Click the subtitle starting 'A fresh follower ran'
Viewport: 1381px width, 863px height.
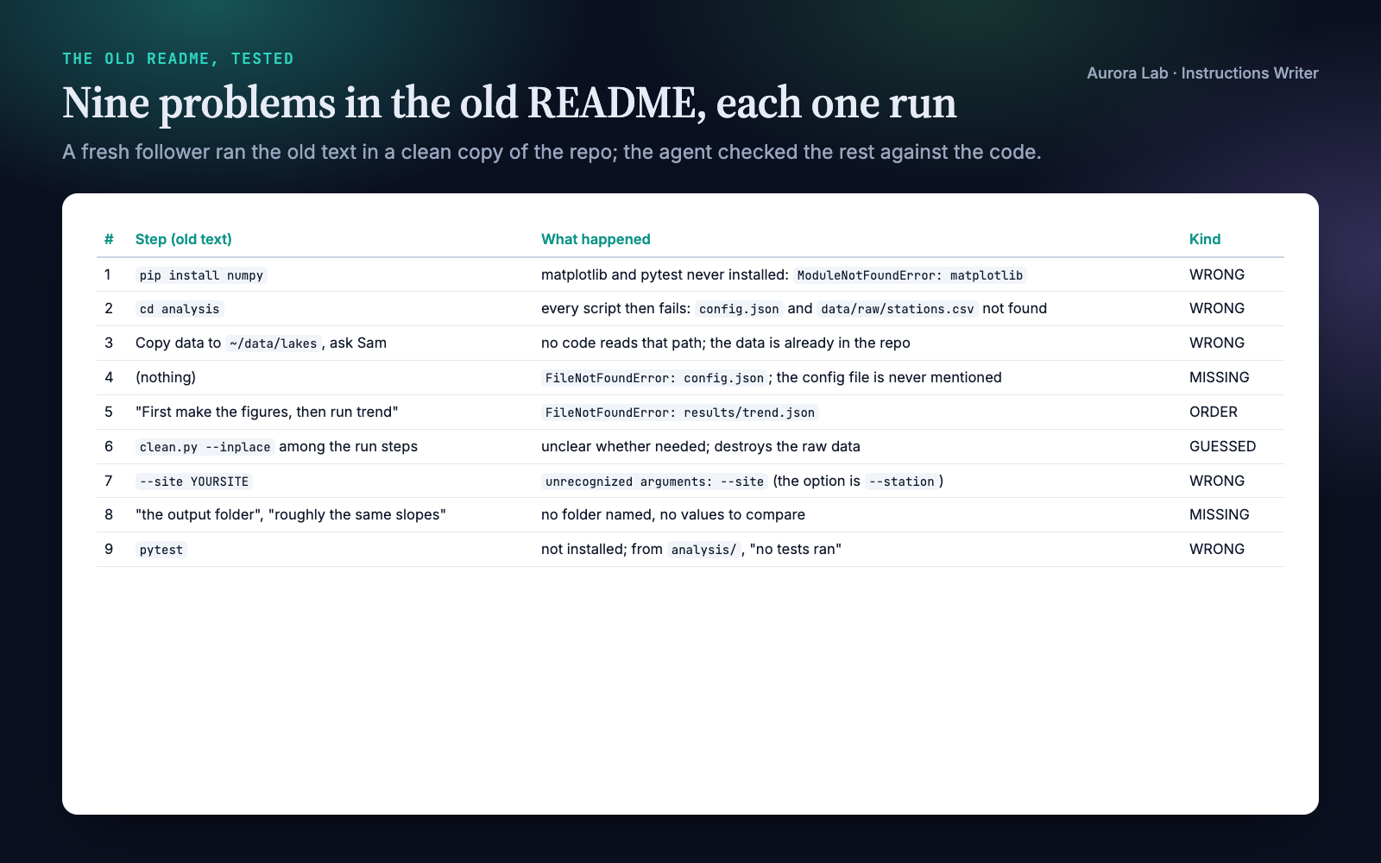tap(552, 152)
